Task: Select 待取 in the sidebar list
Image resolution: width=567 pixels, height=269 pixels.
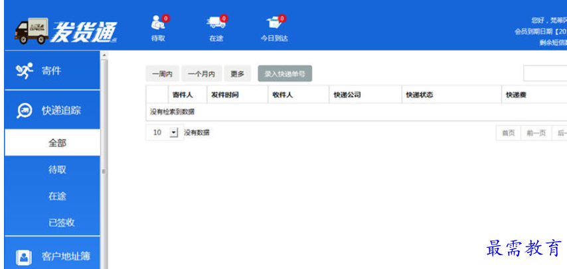Action: pos(58,170)
